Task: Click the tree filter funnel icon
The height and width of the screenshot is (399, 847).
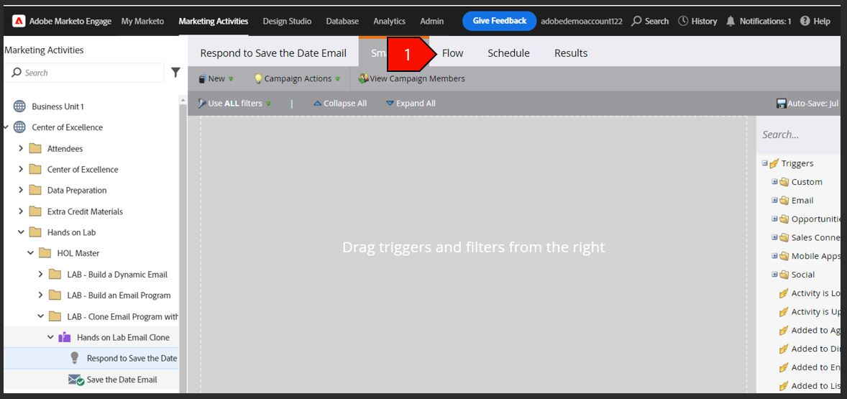Action: click(175, 73)
